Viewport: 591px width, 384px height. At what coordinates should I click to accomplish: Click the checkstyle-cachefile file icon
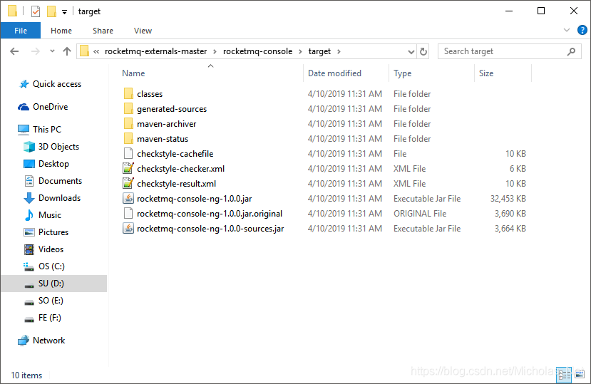pos(128,153)
